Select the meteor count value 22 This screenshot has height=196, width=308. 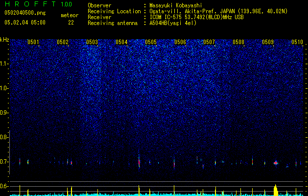click(x=71, y=23)
